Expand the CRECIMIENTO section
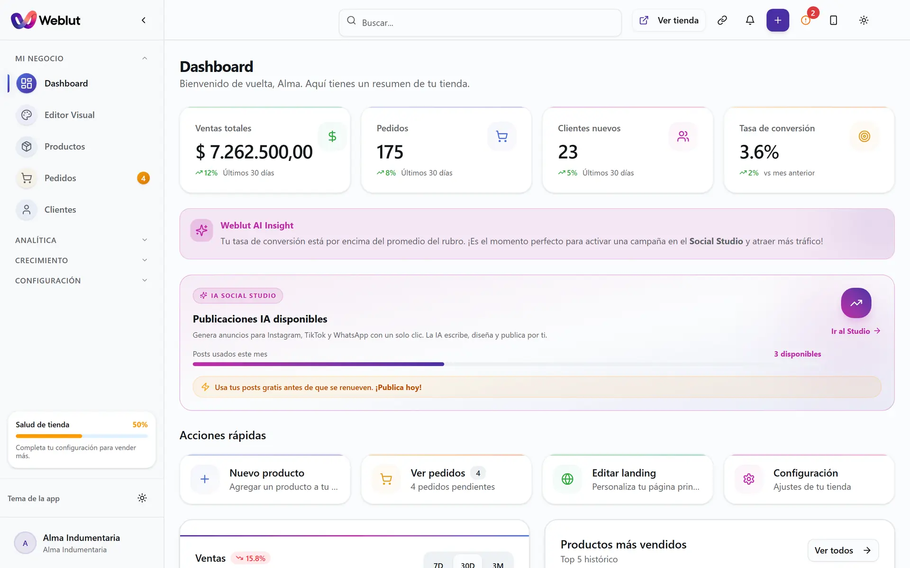 click(82, 260)
